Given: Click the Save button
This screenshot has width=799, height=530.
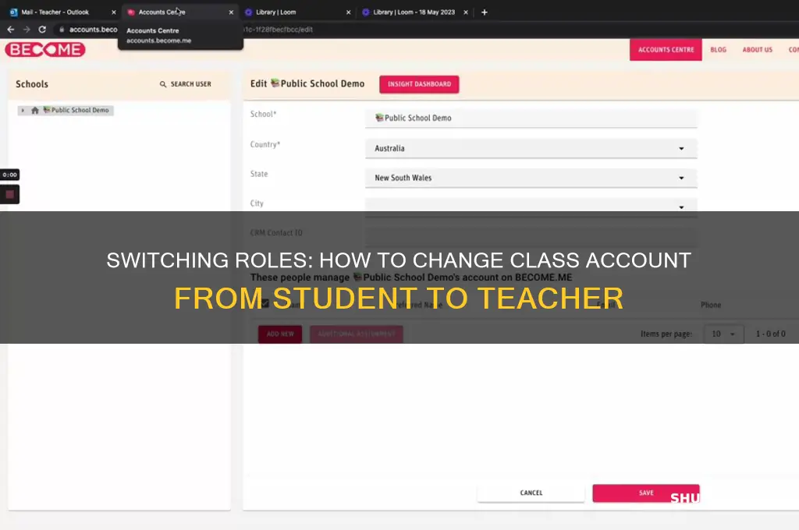Looking at the screenshot, I should coord(645,493).
